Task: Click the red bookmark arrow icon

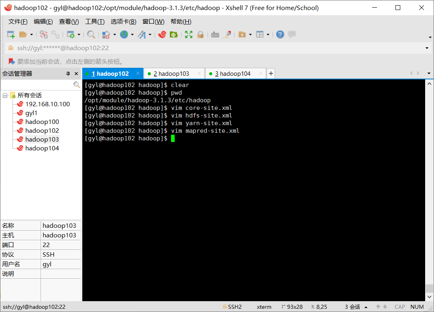Action: click(x=11, y=61)
